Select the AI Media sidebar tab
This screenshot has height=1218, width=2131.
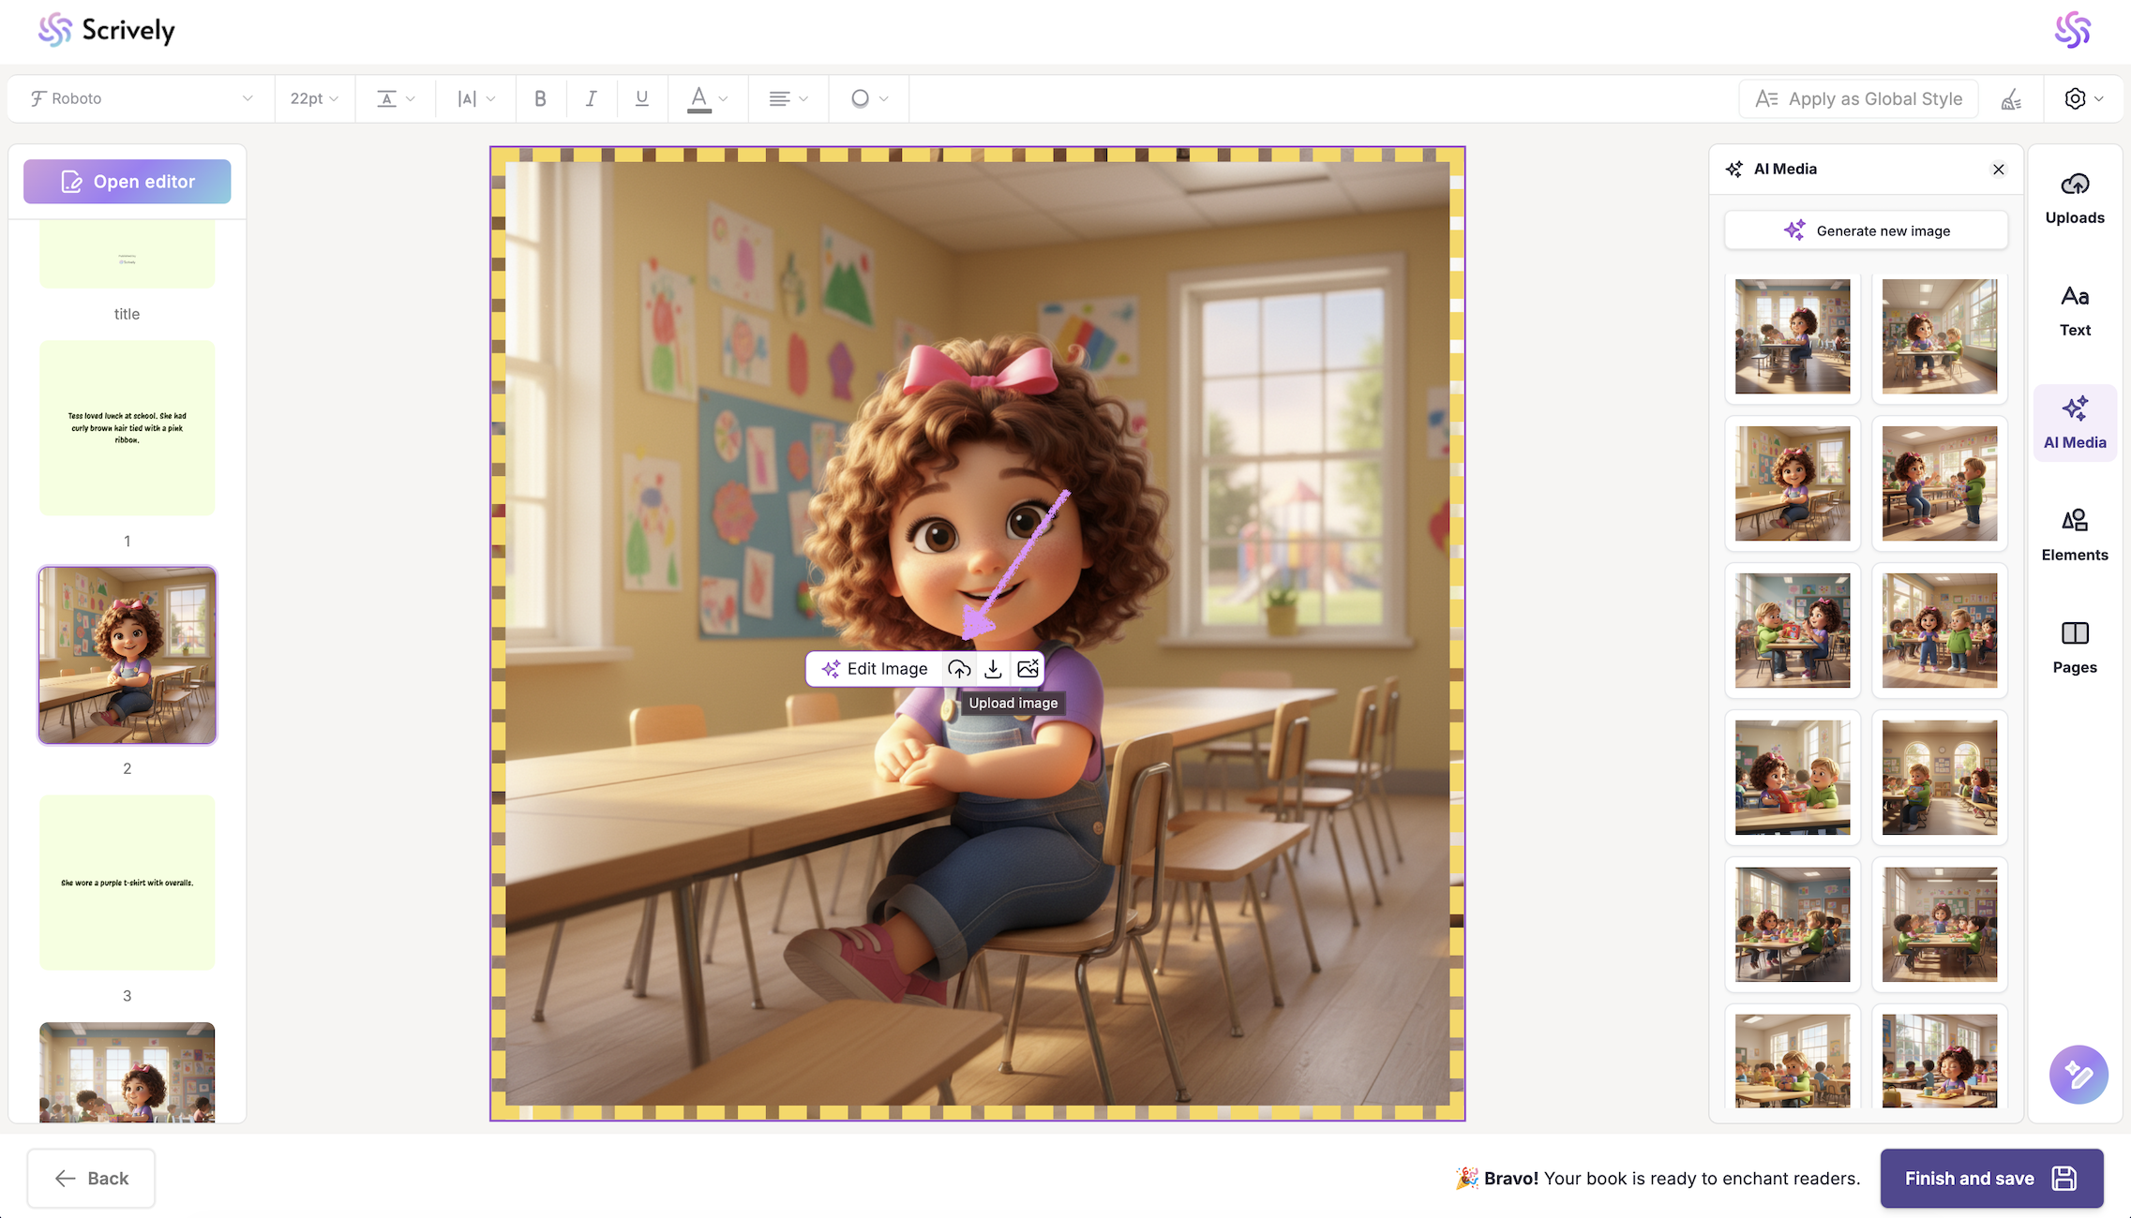click(x=2074, y=423)
